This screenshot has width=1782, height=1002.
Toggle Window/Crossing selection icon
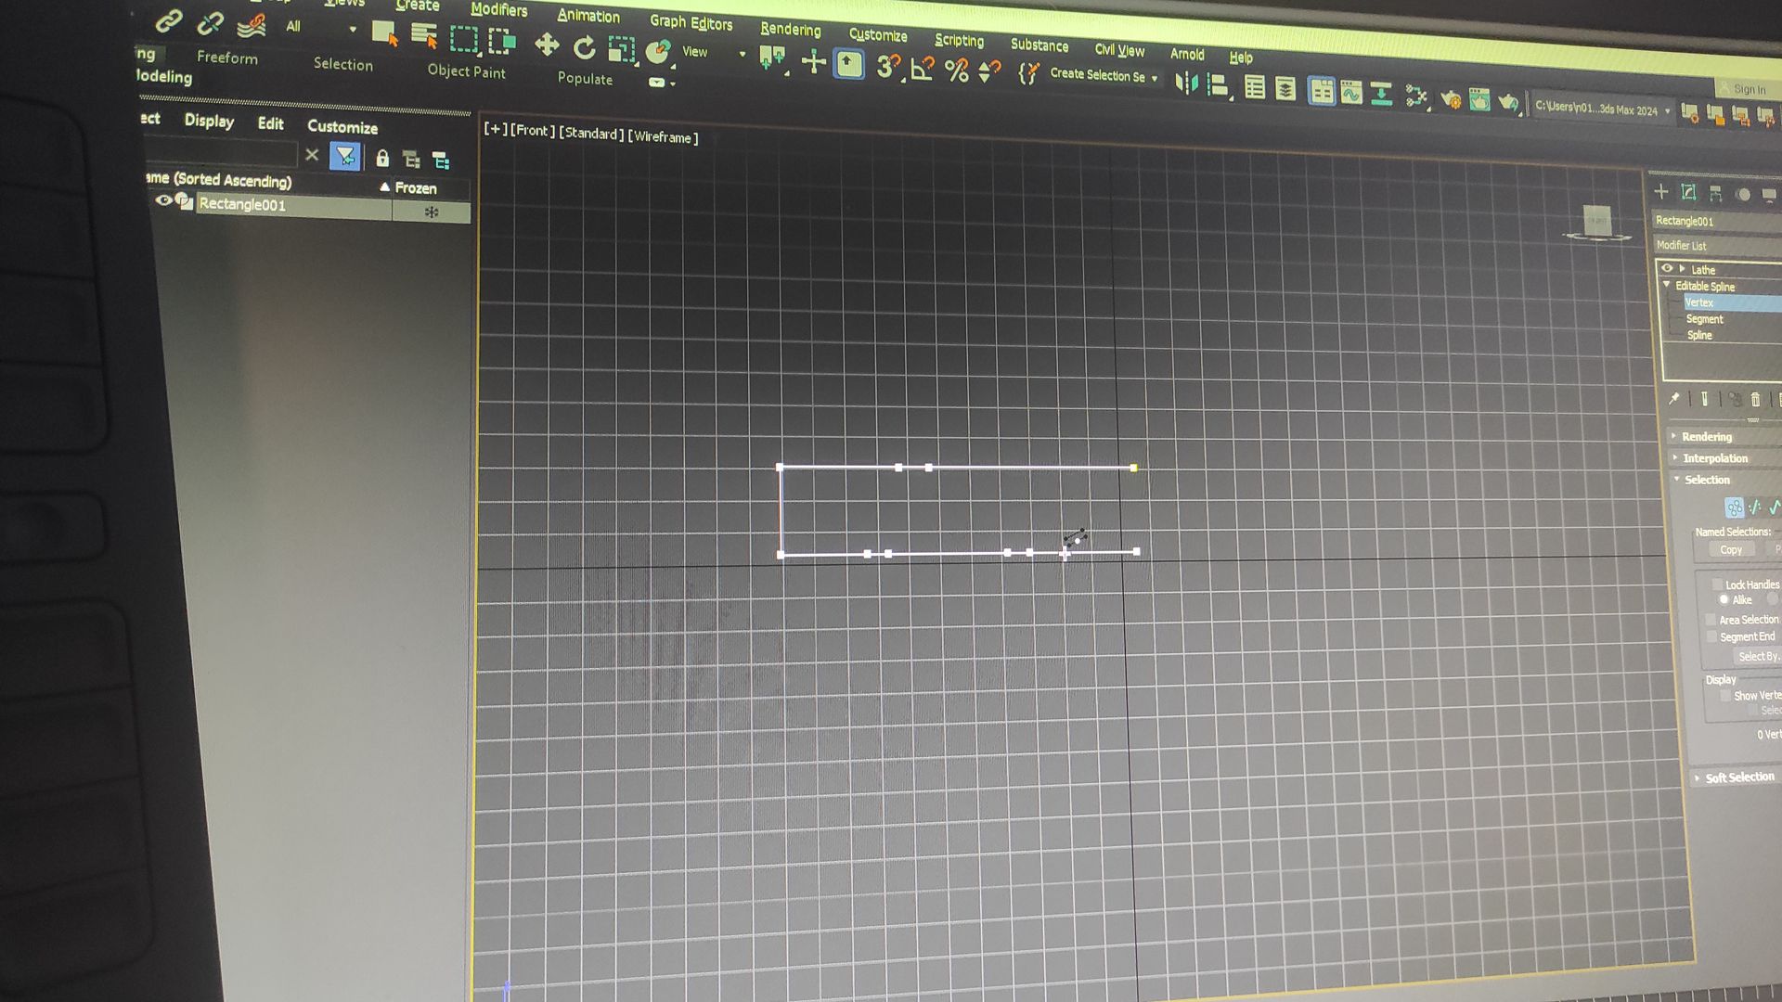point(502,41)
